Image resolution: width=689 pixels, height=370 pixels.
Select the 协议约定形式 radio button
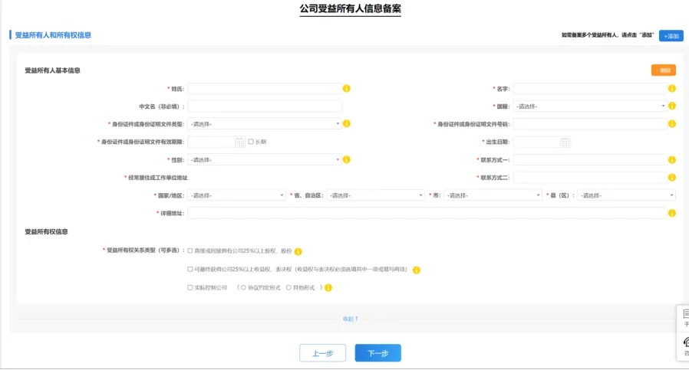(244, 288)
